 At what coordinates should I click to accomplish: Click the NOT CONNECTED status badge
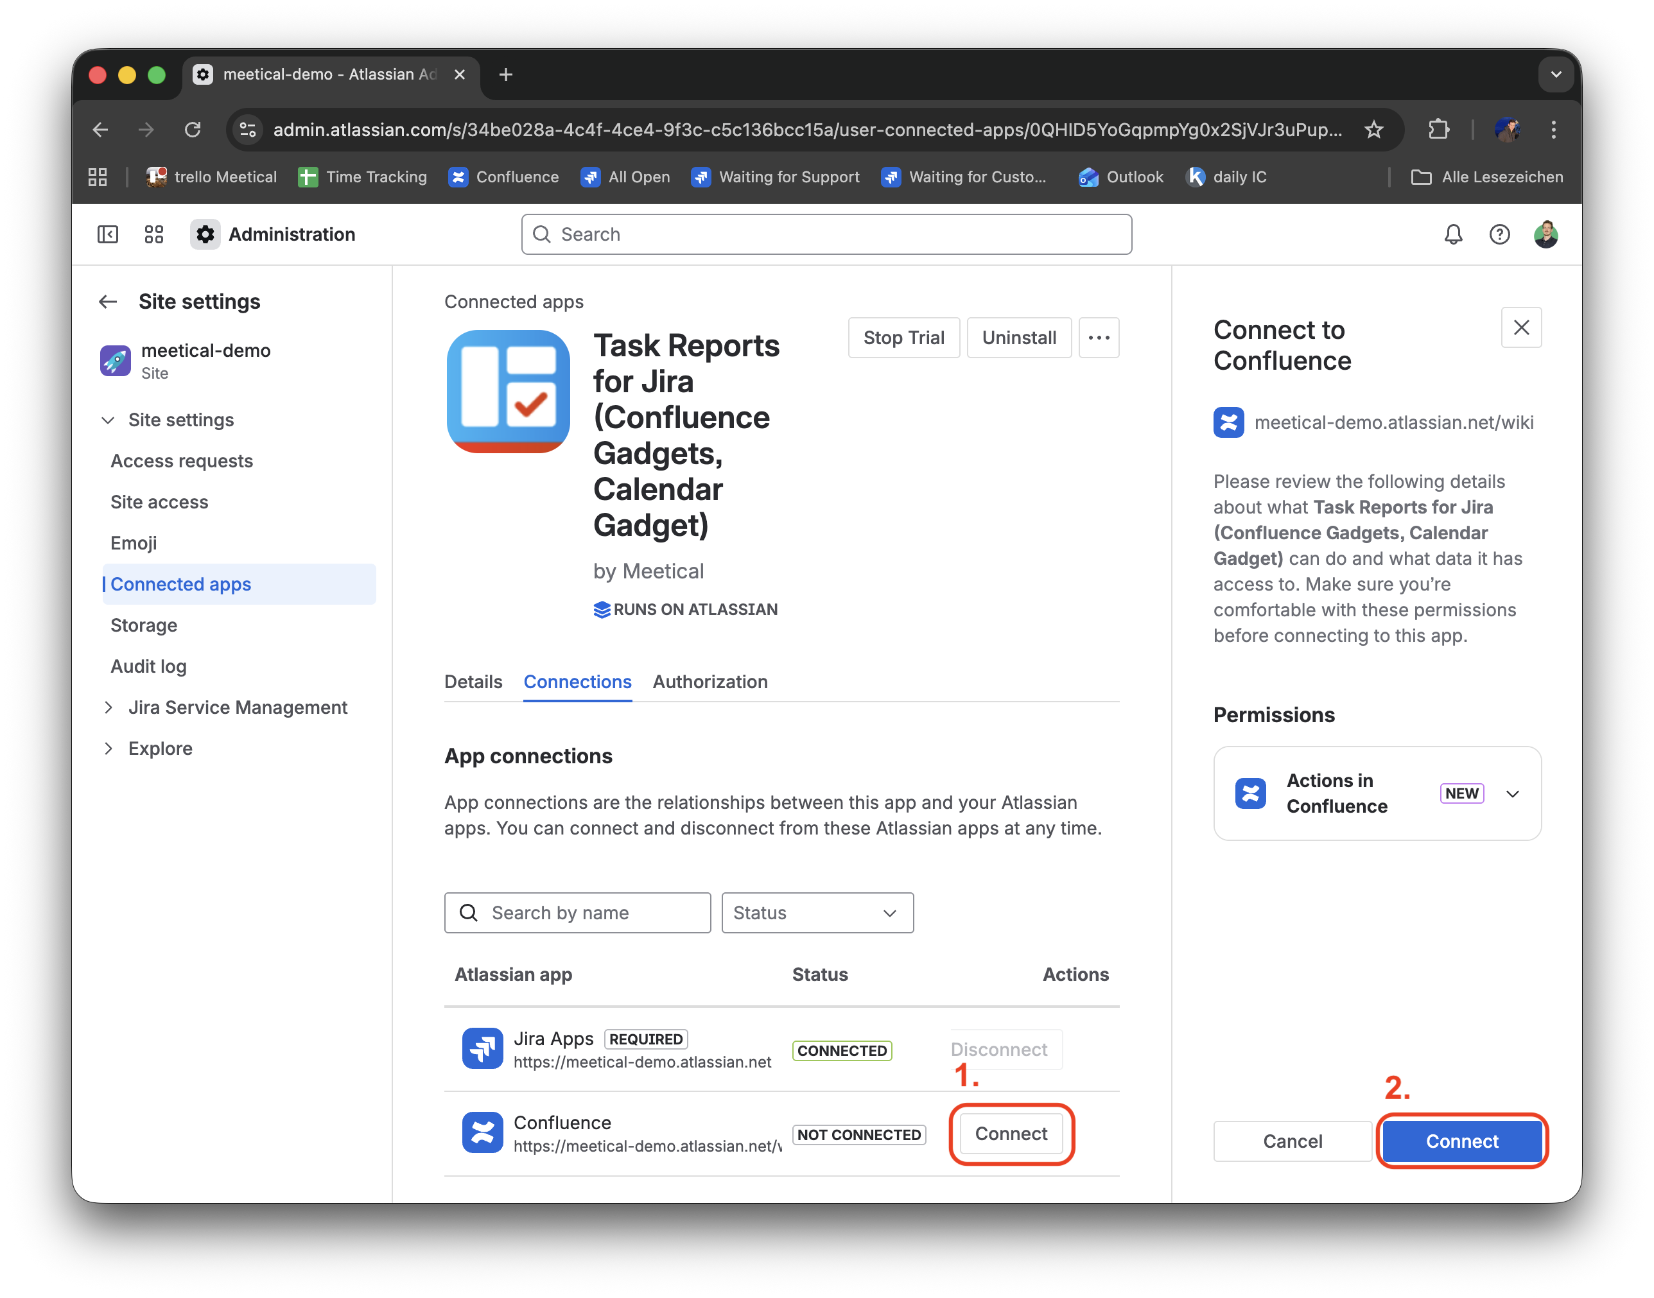(x=859, y=1134)
